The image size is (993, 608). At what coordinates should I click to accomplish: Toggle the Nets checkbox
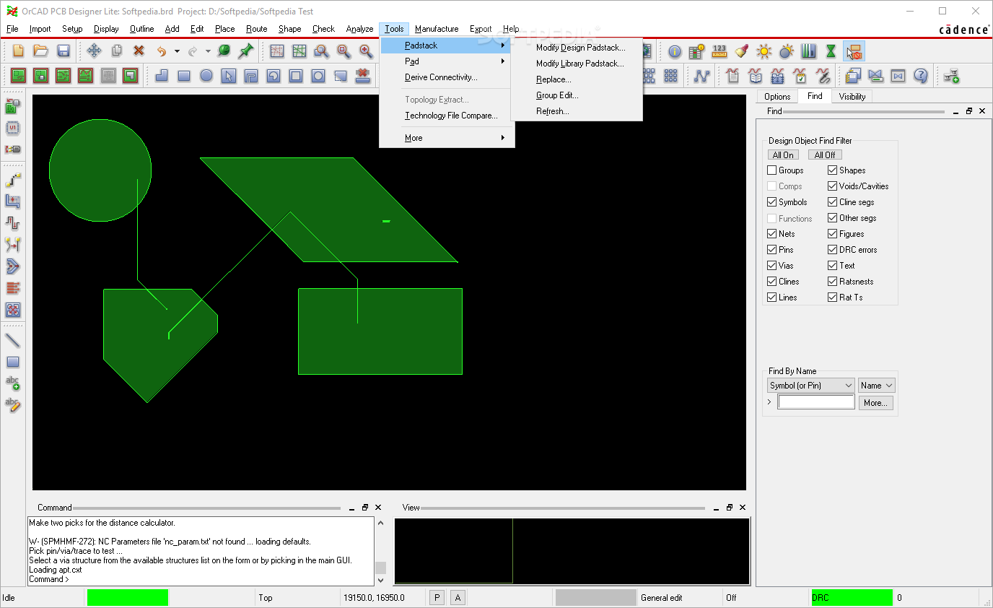tap(772, 234)
